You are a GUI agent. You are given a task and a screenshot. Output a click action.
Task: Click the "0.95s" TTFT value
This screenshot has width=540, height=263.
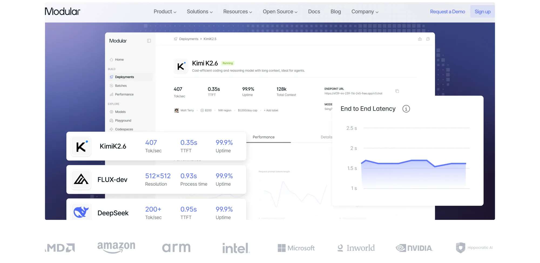[188, 209]
